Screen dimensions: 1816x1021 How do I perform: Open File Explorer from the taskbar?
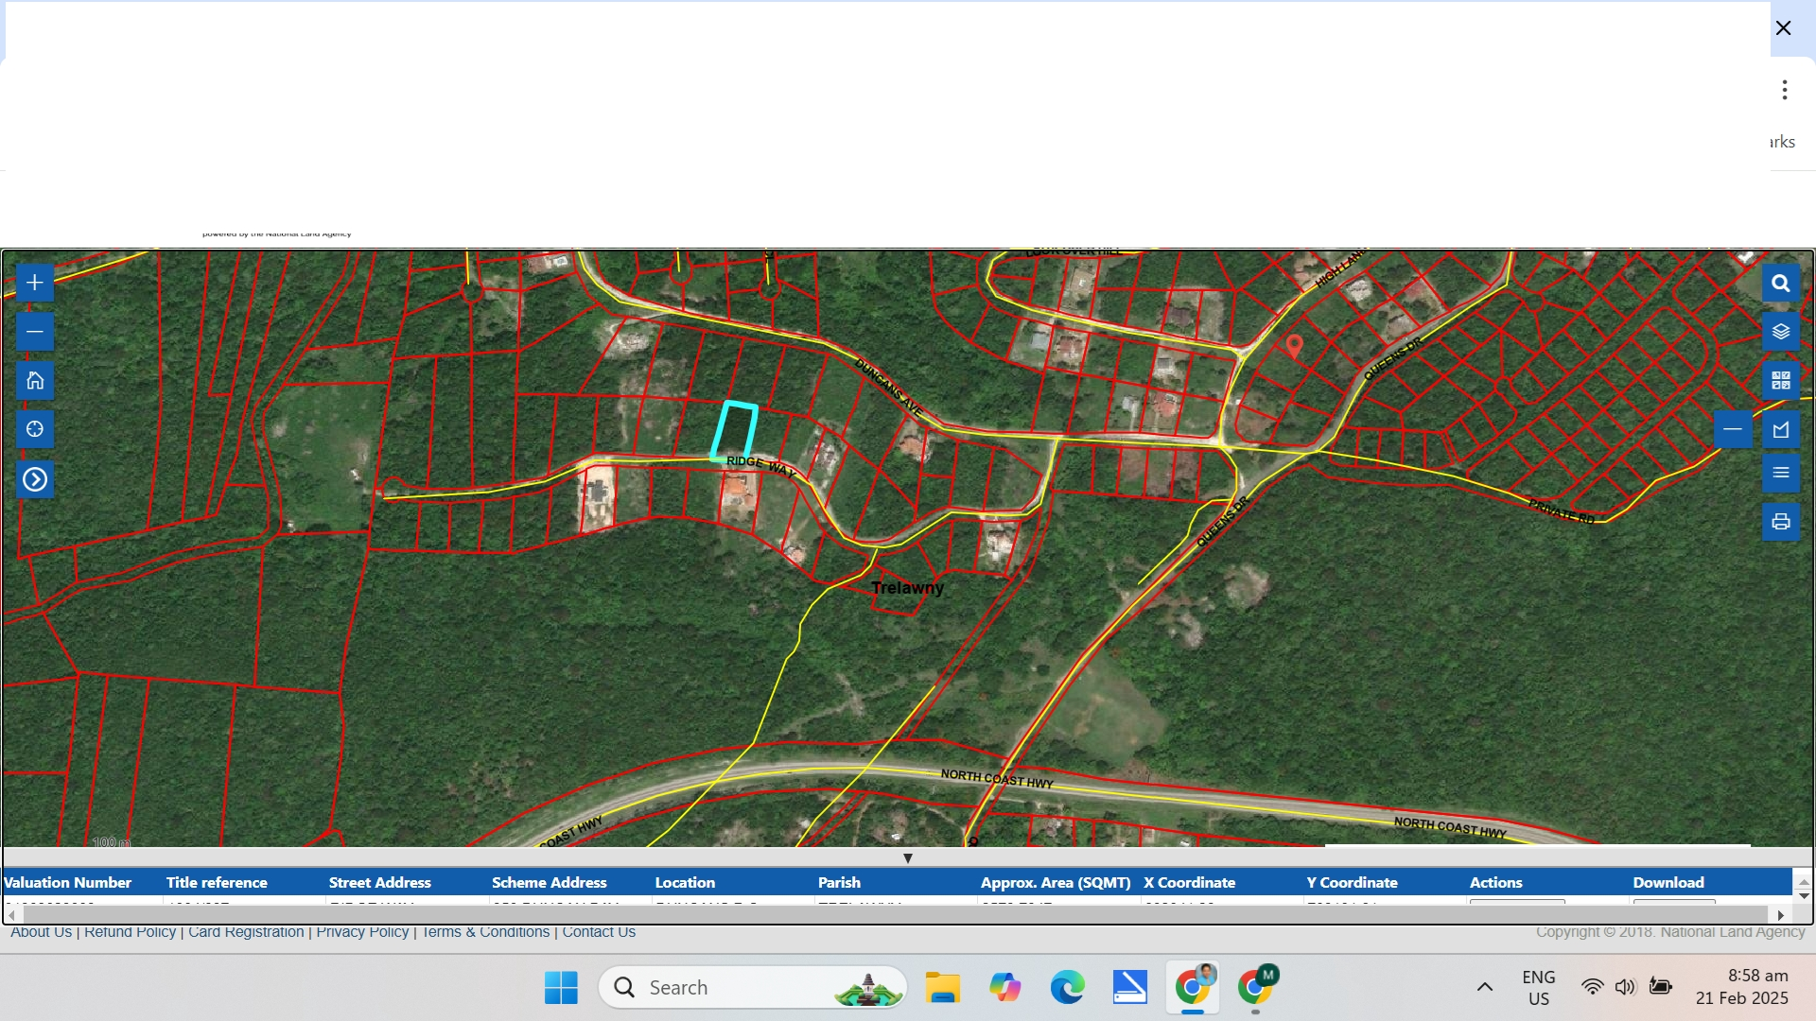pos(942,987)
